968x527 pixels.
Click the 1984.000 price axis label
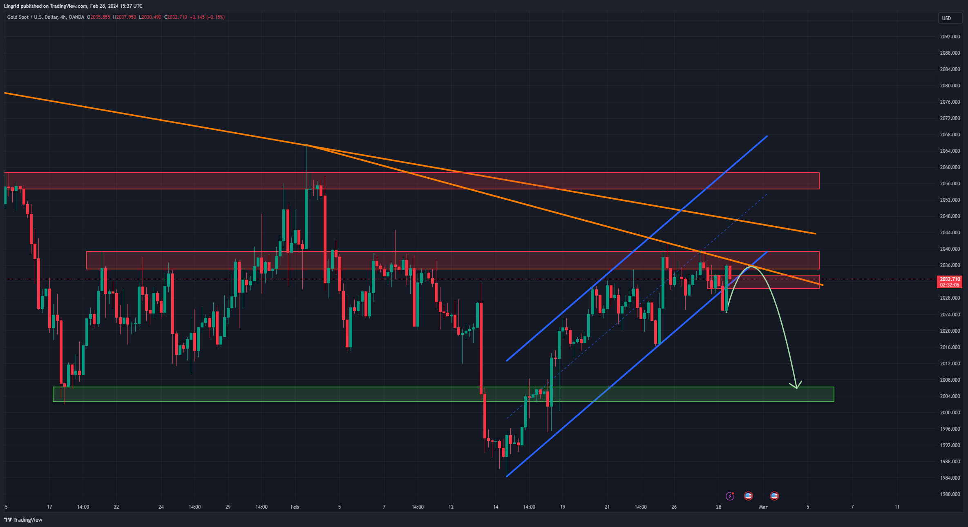[950, 478]
